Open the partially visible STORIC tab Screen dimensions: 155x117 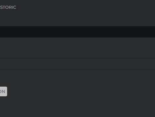[x=8, y=7]
